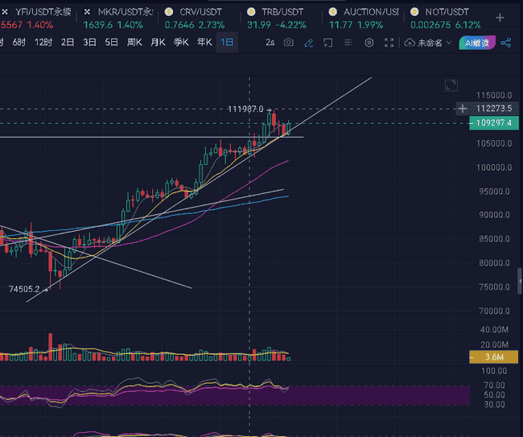Switch to the CRV/USDT tab
Viewport: 523px width, 437px height.
(x=193, y=18)
